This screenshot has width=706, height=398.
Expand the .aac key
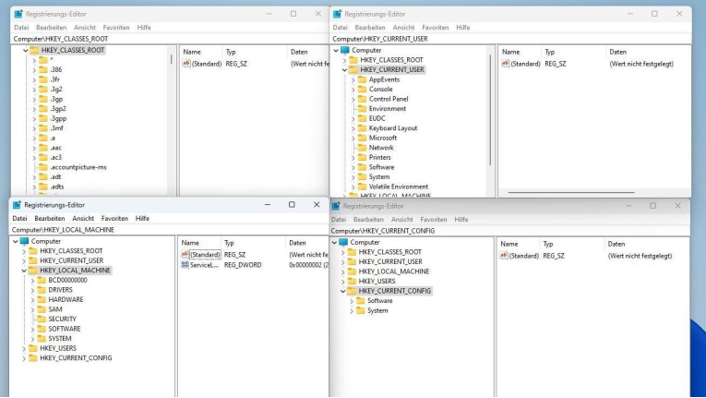click(x=34, y=149)
